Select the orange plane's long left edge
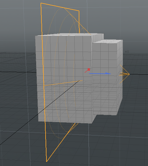 44,82
